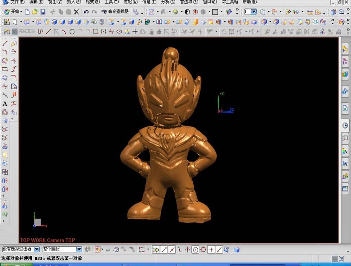Viewport: 351px width, 266px height.
Task: Click the XC-YC-ZC coordinate system triad
Action: (226, 103)
